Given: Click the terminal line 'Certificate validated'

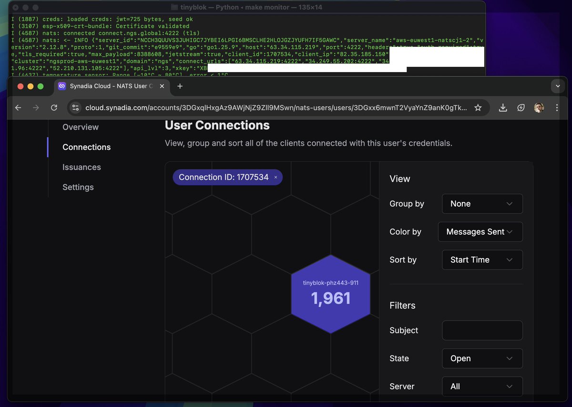Looking at the screenshot, I should [x=101, y=26].
